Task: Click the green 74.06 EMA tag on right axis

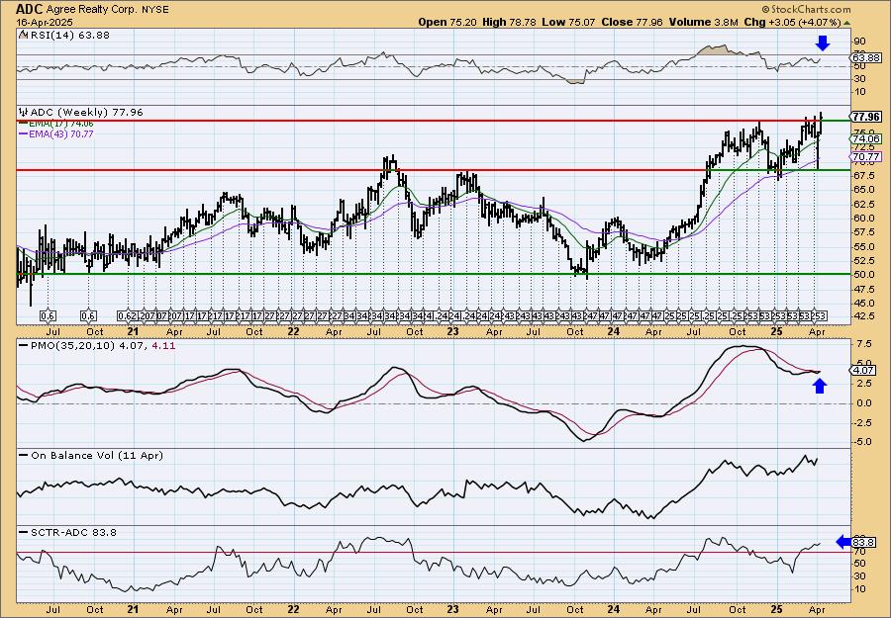Action: click(867, 138)
